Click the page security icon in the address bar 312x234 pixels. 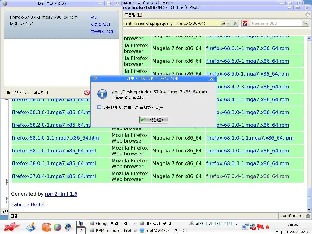pos(223,23)
